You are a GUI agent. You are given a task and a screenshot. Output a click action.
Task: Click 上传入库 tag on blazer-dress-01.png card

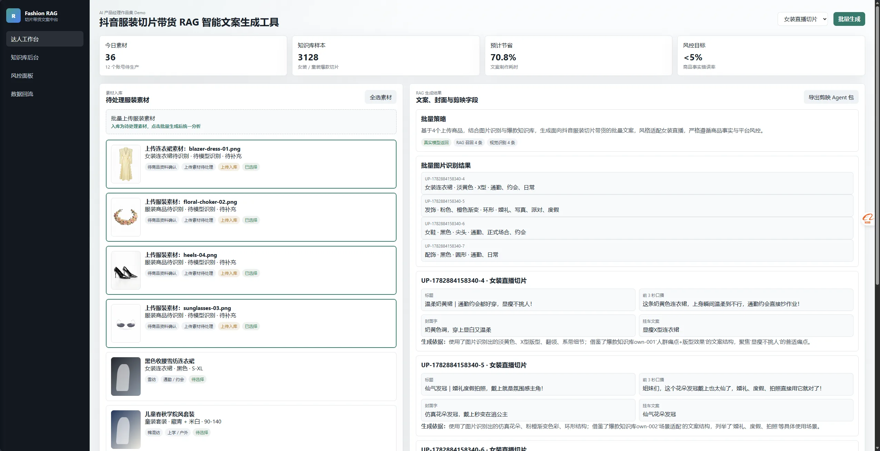point(229,167)
